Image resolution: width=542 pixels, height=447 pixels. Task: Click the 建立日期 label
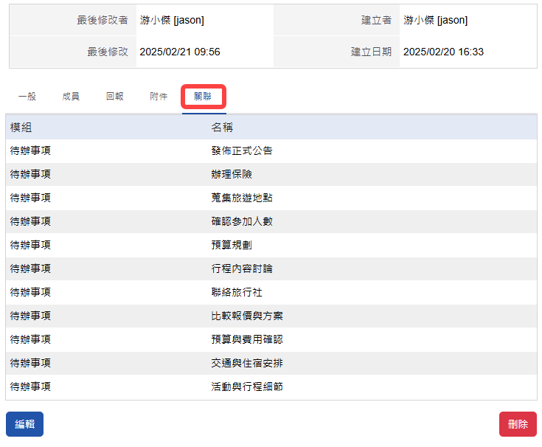371,52
